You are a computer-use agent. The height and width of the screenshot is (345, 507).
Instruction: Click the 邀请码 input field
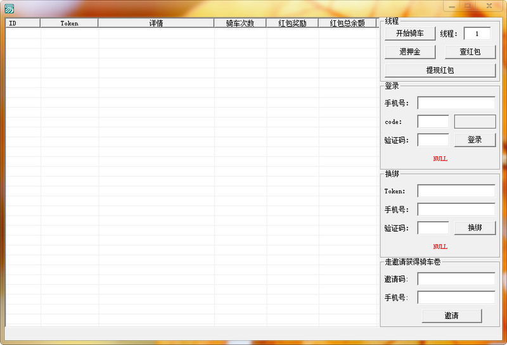point(456,279)
